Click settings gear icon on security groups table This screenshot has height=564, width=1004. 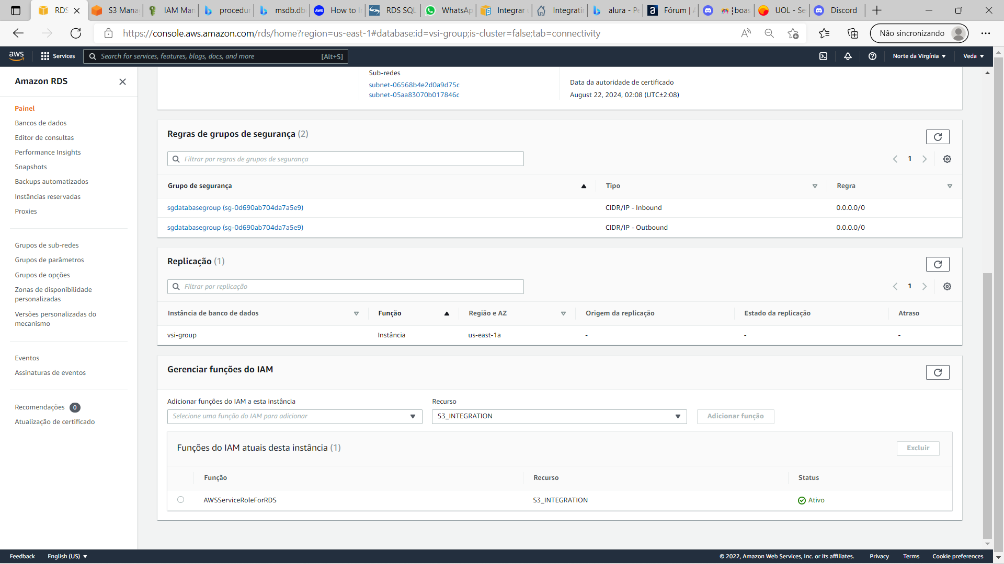(948, 159)
